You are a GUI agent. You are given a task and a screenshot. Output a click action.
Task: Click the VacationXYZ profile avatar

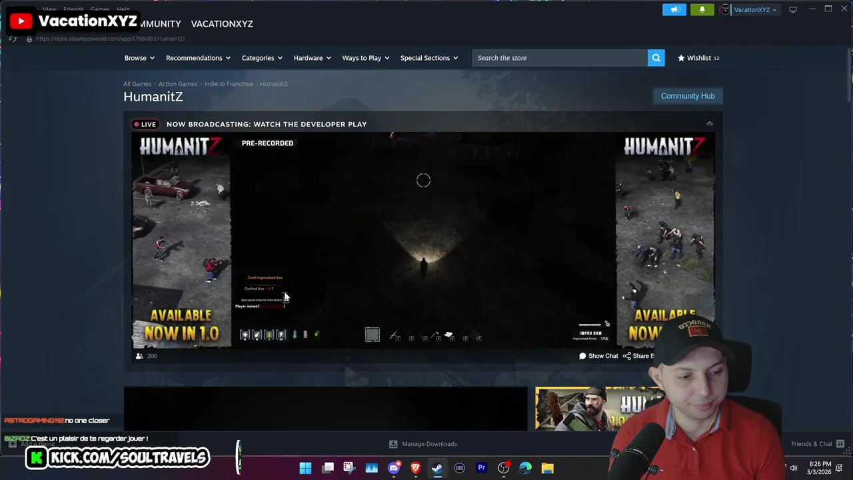pyautogui.click(x=724, y=9)
